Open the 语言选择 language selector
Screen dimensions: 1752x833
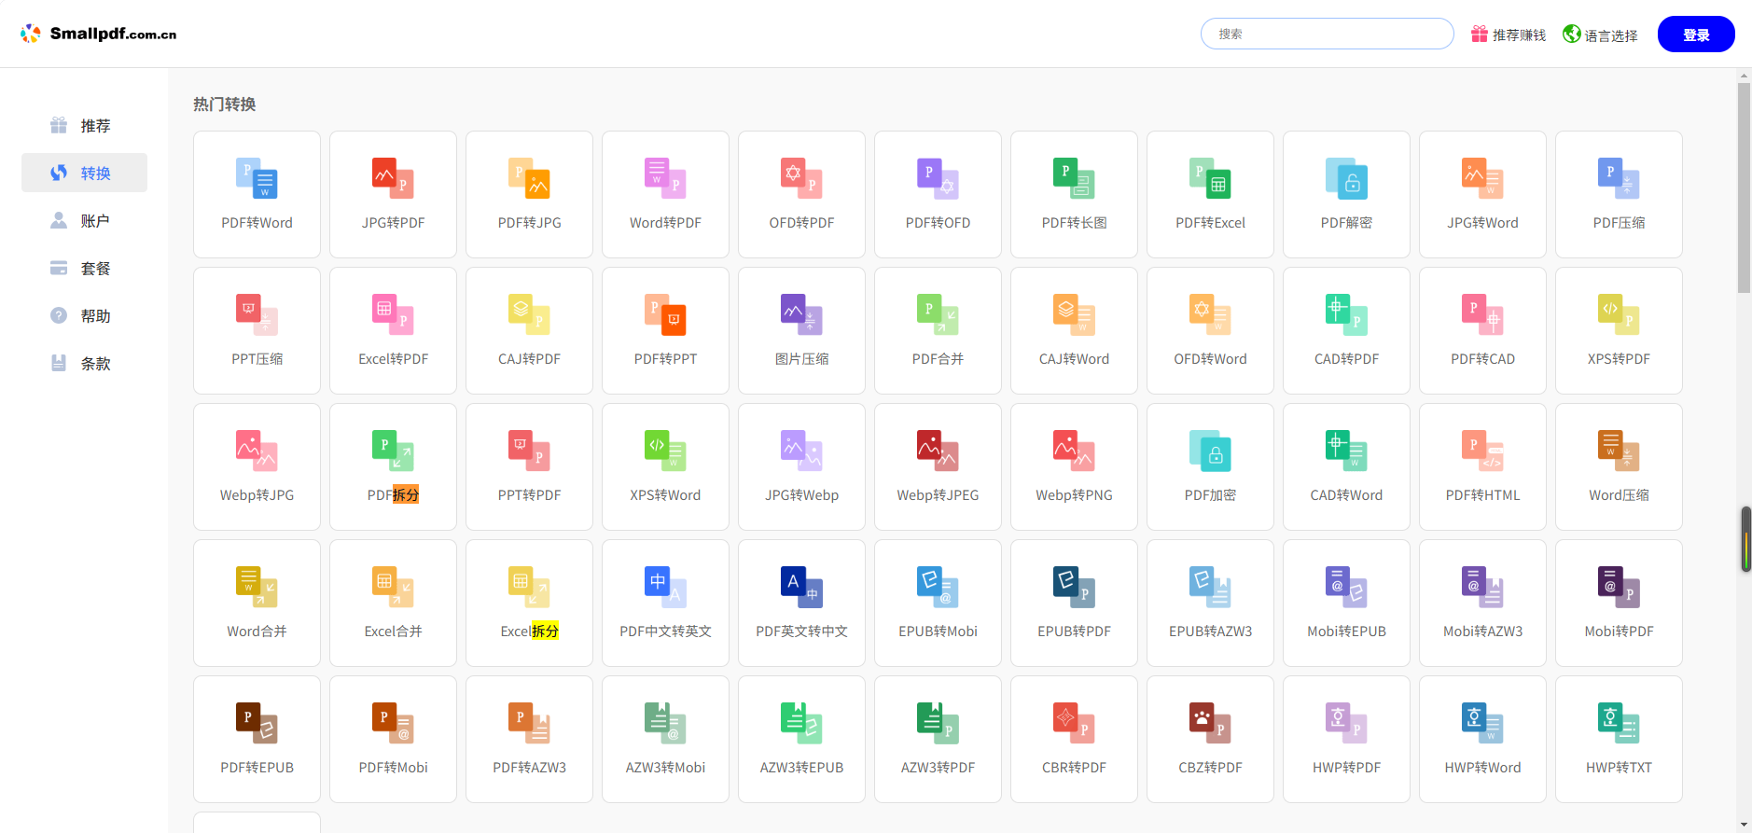click(x=1600, y=35)
